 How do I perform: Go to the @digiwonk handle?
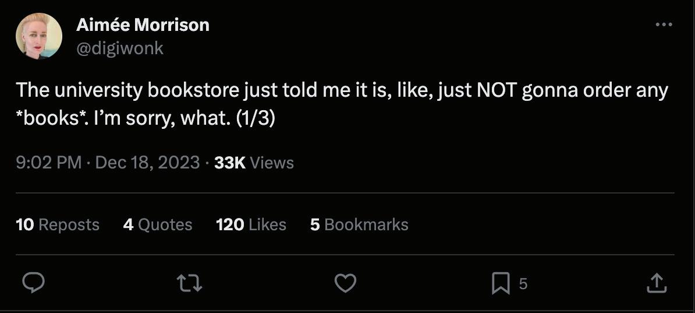(120, 48)
